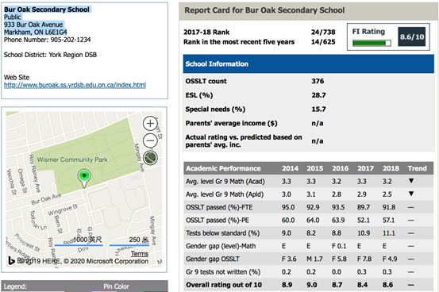Click the 2018 column header
Image resolution: width=439 pixels, height=292 pixels.
[391, 168]
